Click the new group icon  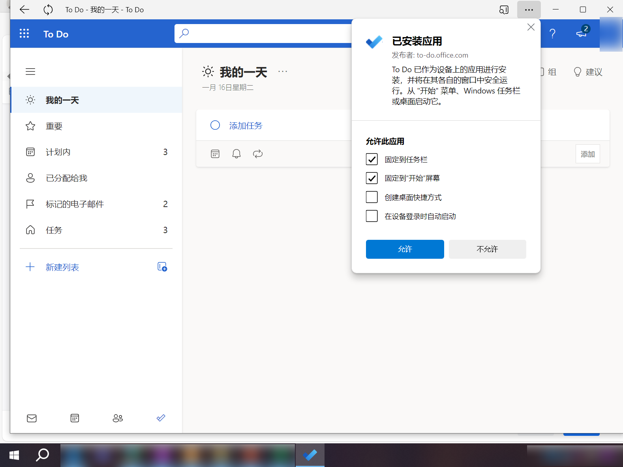pyautogui.click(x=162, y=267)
